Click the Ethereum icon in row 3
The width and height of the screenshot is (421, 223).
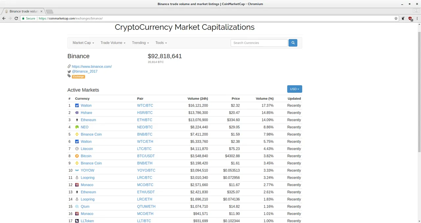coord(77,120)
